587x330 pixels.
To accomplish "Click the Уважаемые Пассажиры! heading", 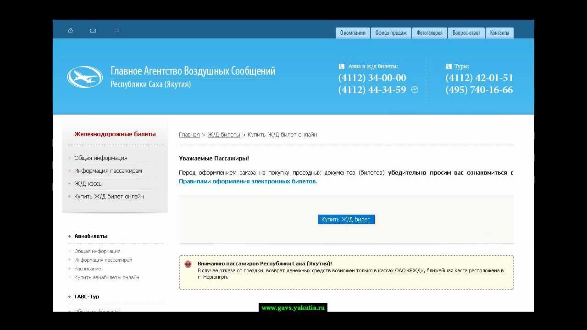I will [214, 159].
